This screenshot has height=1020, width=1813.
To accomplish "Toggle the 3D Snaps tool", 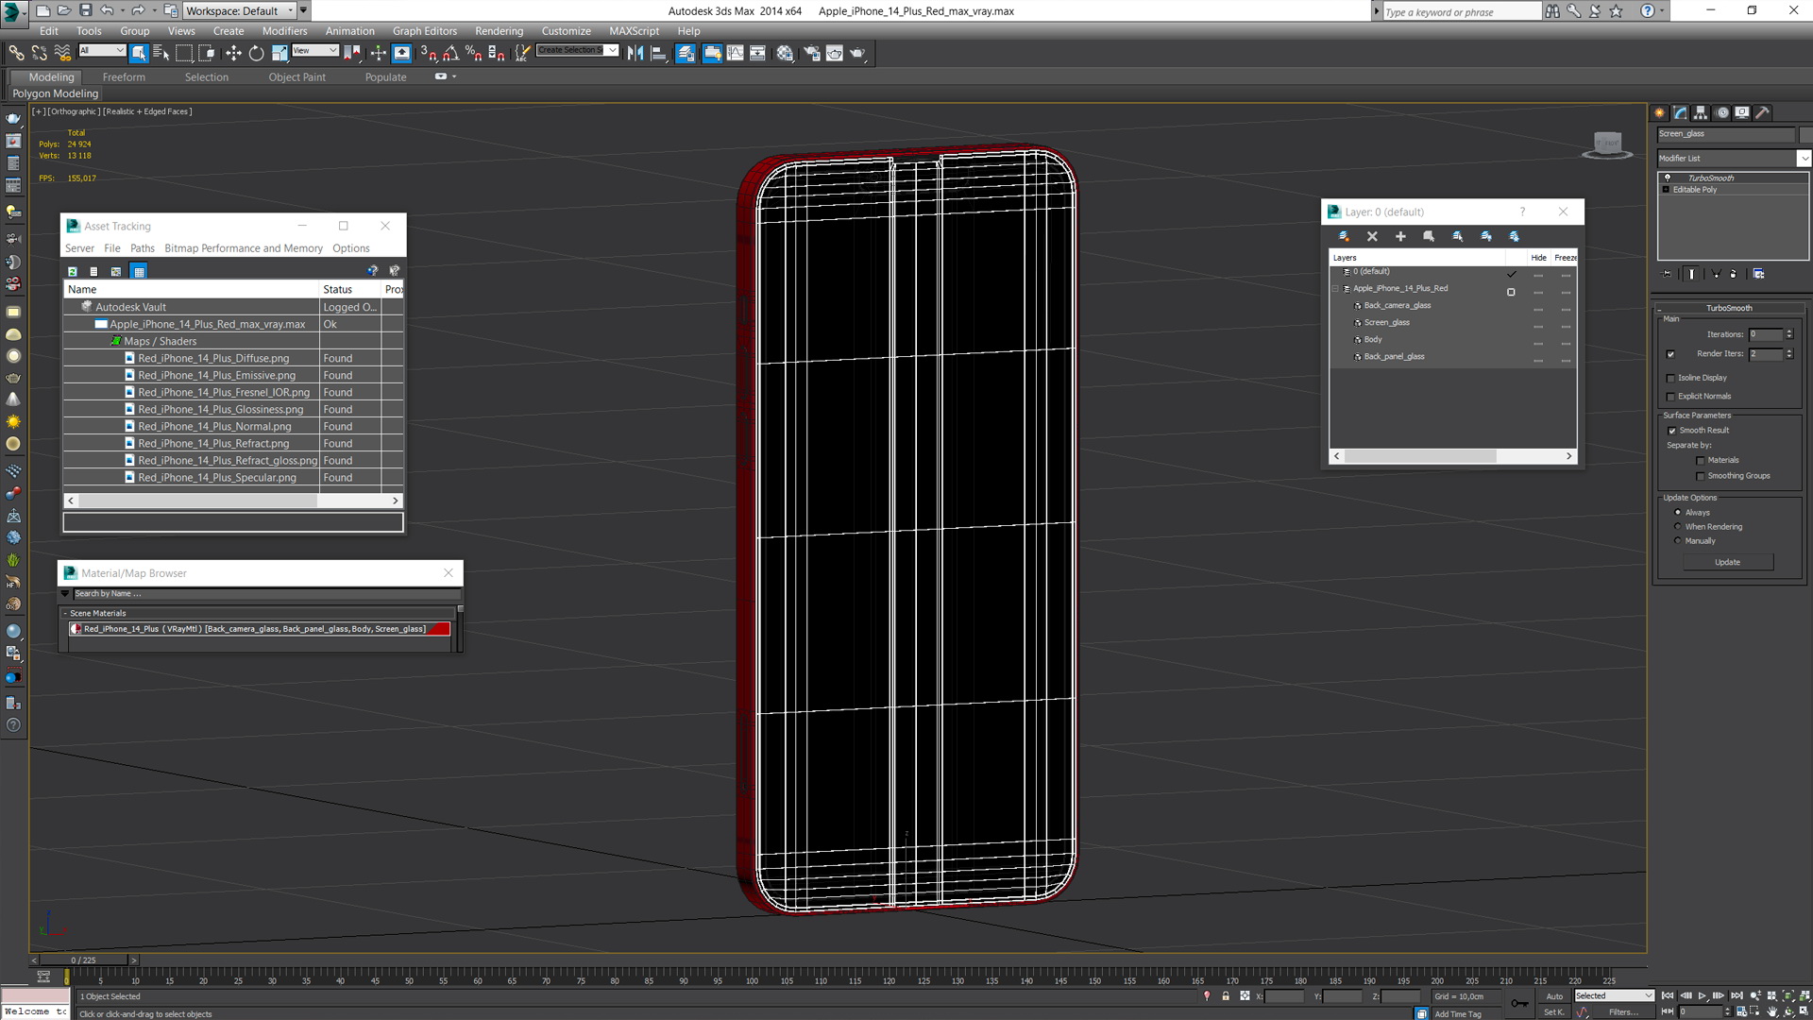I will (428, 53).
